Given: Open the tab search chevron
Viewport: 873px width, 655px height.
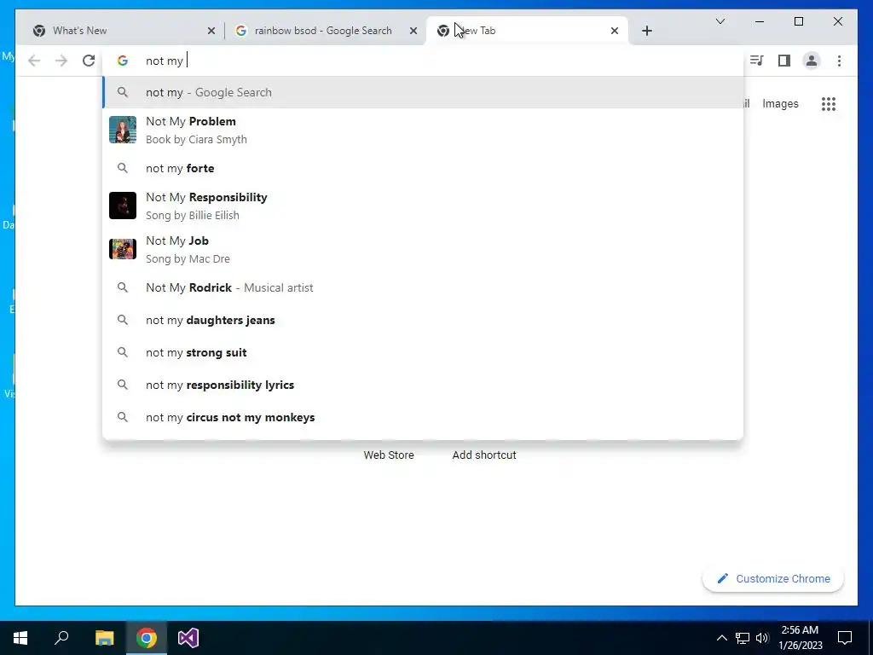Looking at the screenshot, I should (x=720, y=21).
